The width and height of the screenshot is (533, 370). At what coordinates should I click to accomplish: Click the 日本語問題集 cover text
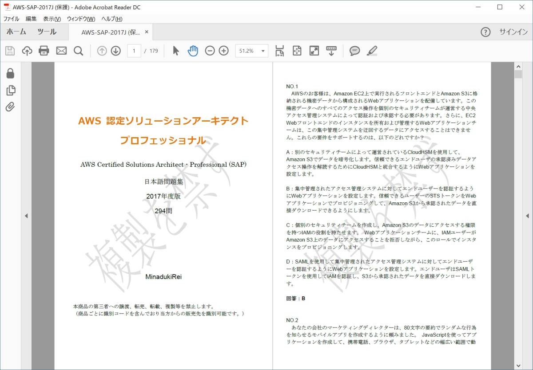(163, 181)
